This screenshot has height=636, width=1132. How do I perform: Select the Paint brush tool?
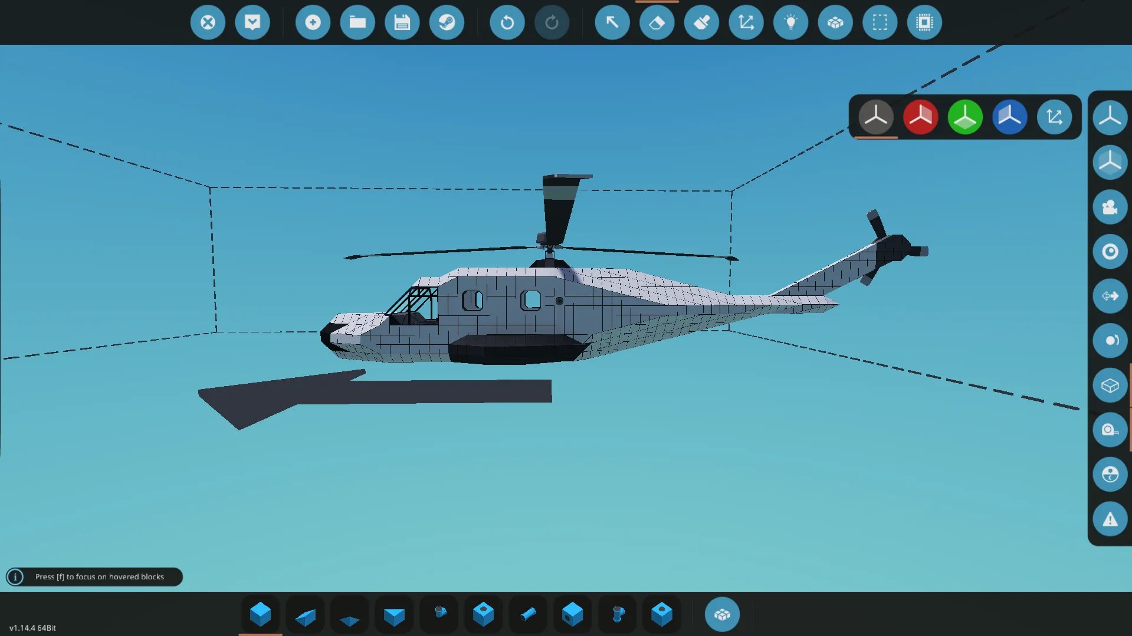(701, 22)
